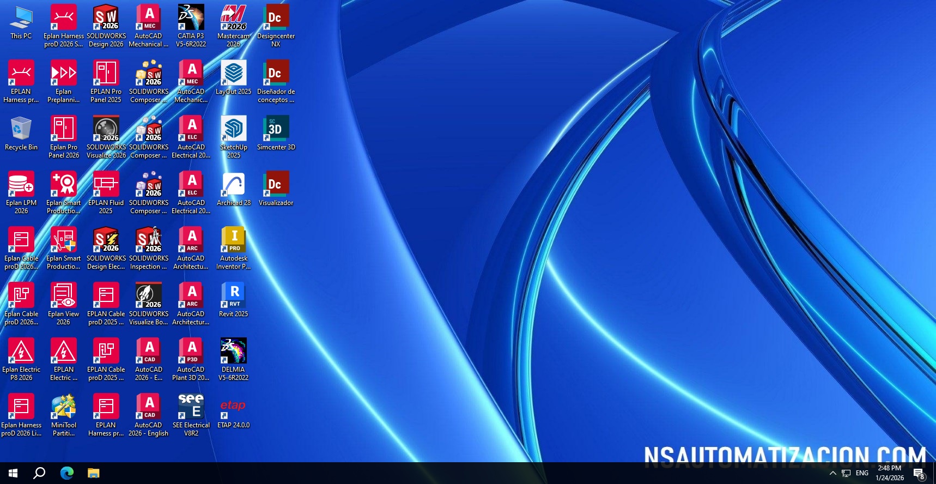
Task: Launch the Revit 2025 shortcut
Action: tap(234, 301)
